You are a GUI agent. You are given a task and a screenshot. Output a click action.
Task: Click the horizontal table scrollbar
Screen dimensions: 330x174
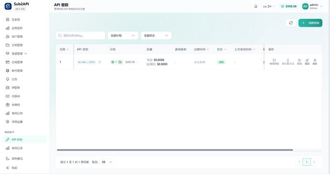[x=175, y=150]
